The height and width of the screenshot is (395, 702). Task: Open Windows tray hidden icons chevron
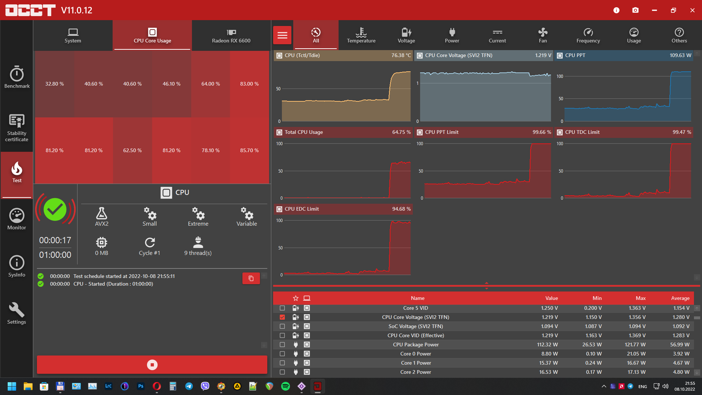pos(604,386)
